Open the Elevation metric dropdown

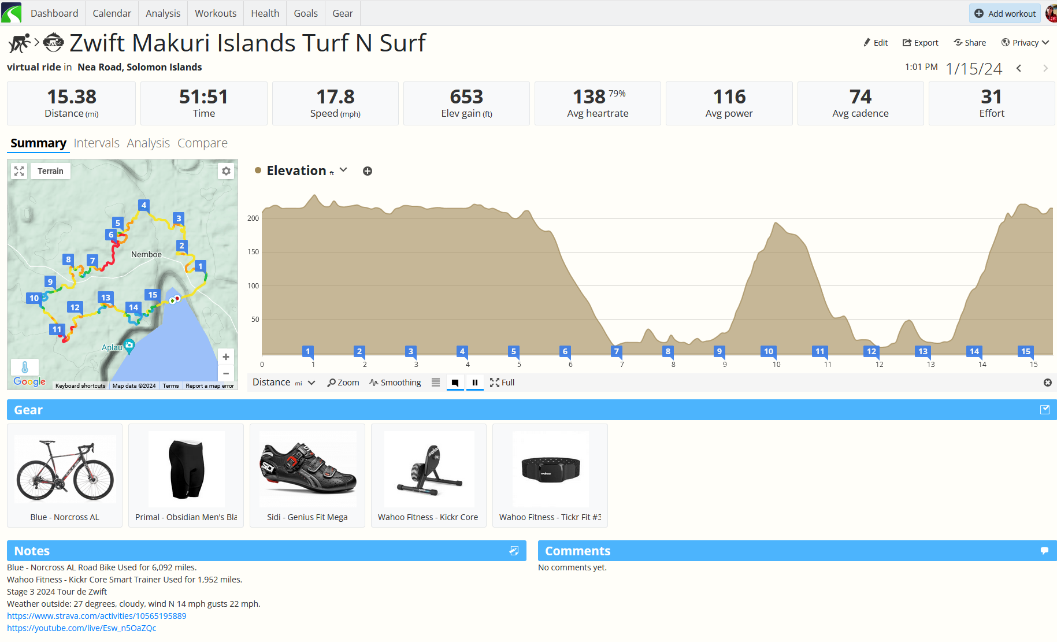343,170
